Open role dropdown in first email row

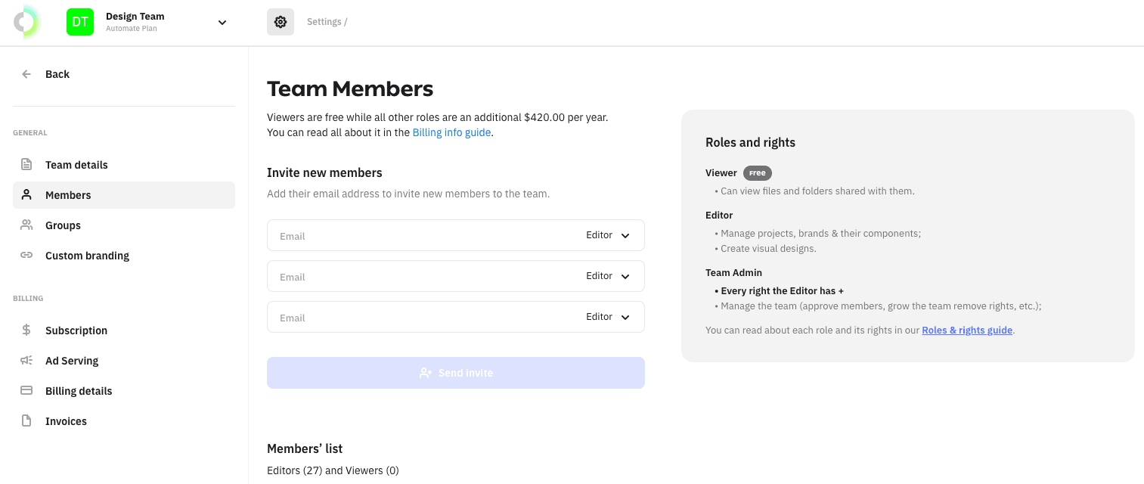608,235
